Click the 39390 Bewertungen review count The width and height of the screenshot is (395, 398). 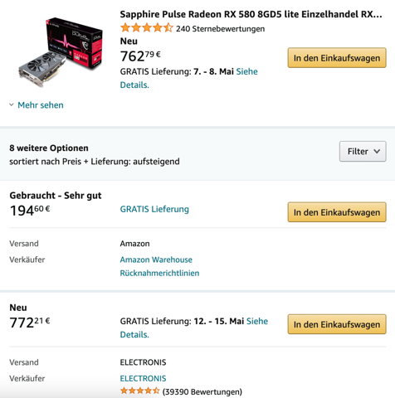[x=202, y=391]
